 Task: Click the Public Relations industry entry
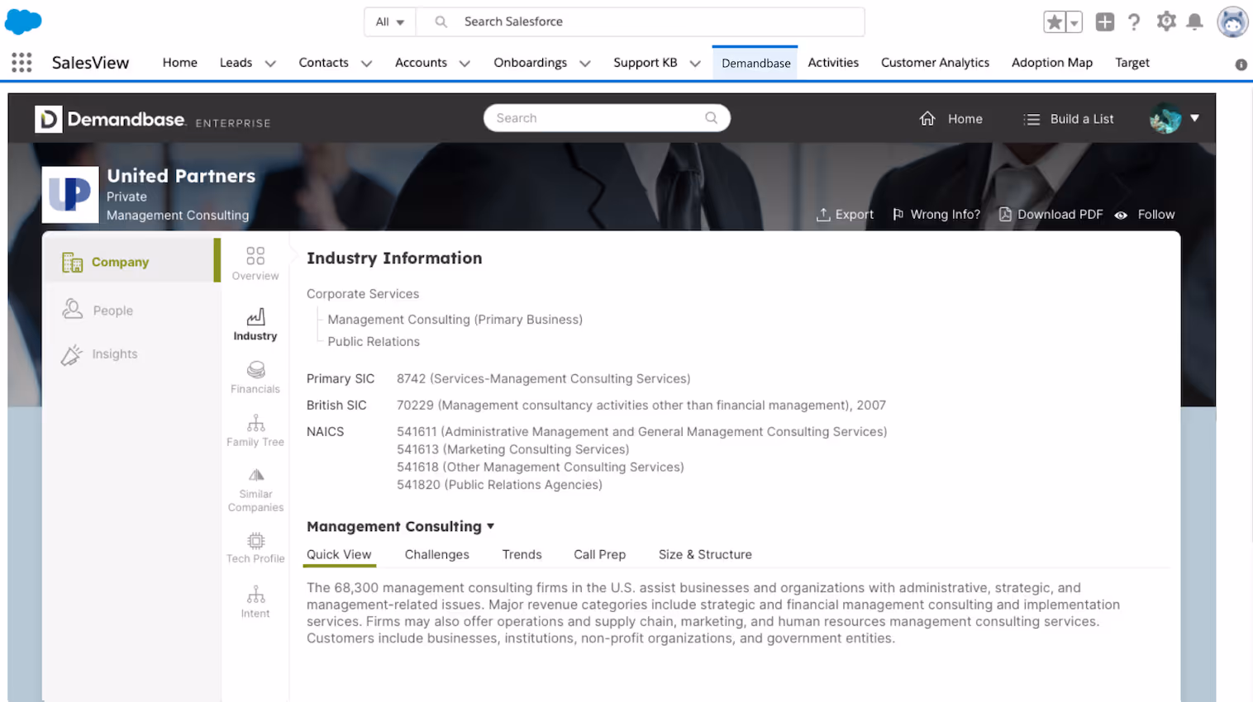[x=374, y=342]
